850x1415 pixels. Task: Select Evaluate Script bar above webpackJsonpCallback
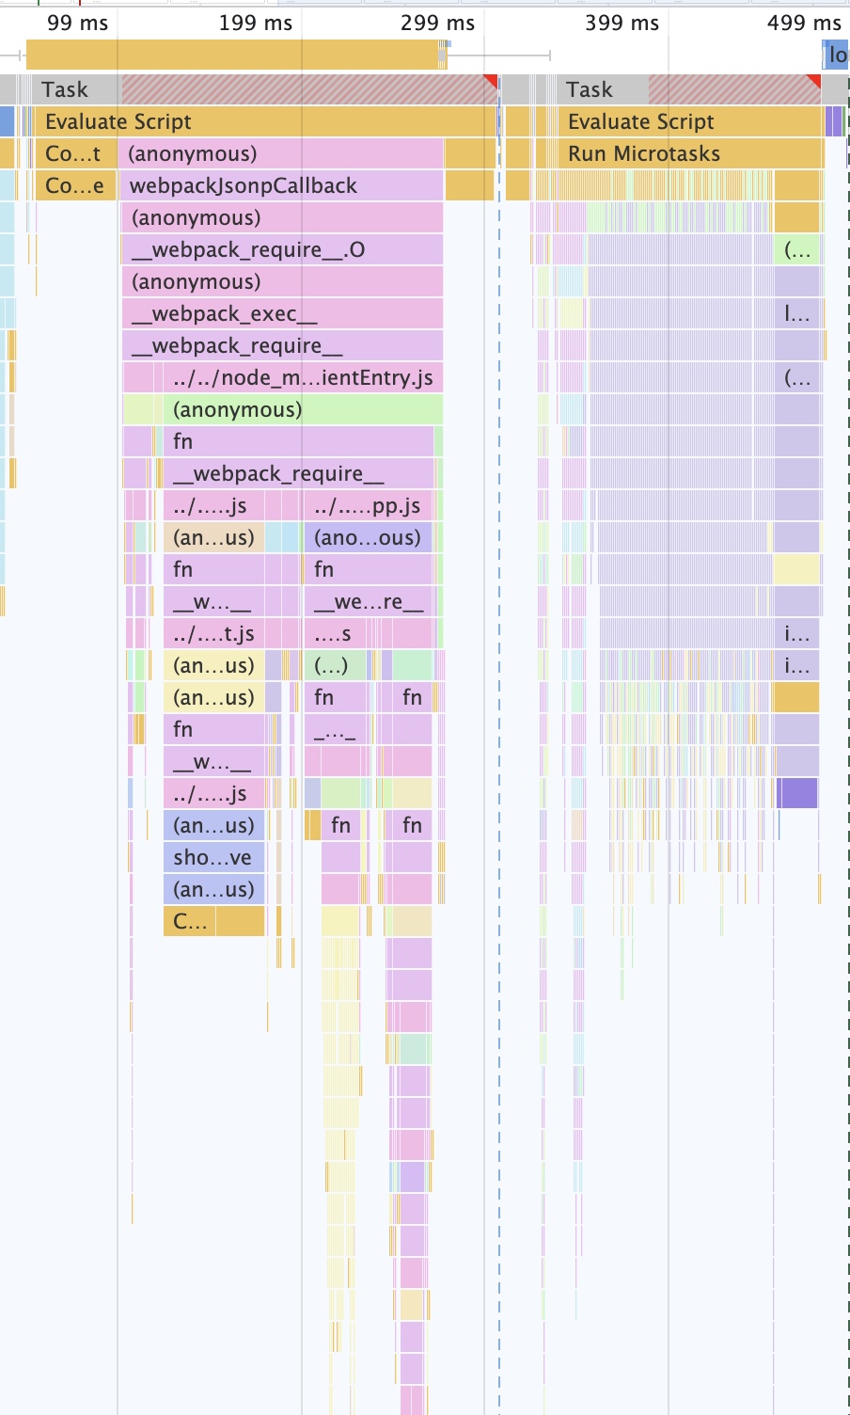click(x=263, y=122)
